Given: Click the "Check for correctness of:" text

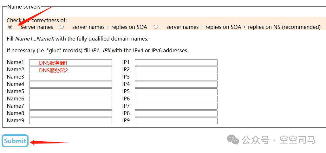Looking at the screenshot, I should pyautogui.click(x=37, y=20).
